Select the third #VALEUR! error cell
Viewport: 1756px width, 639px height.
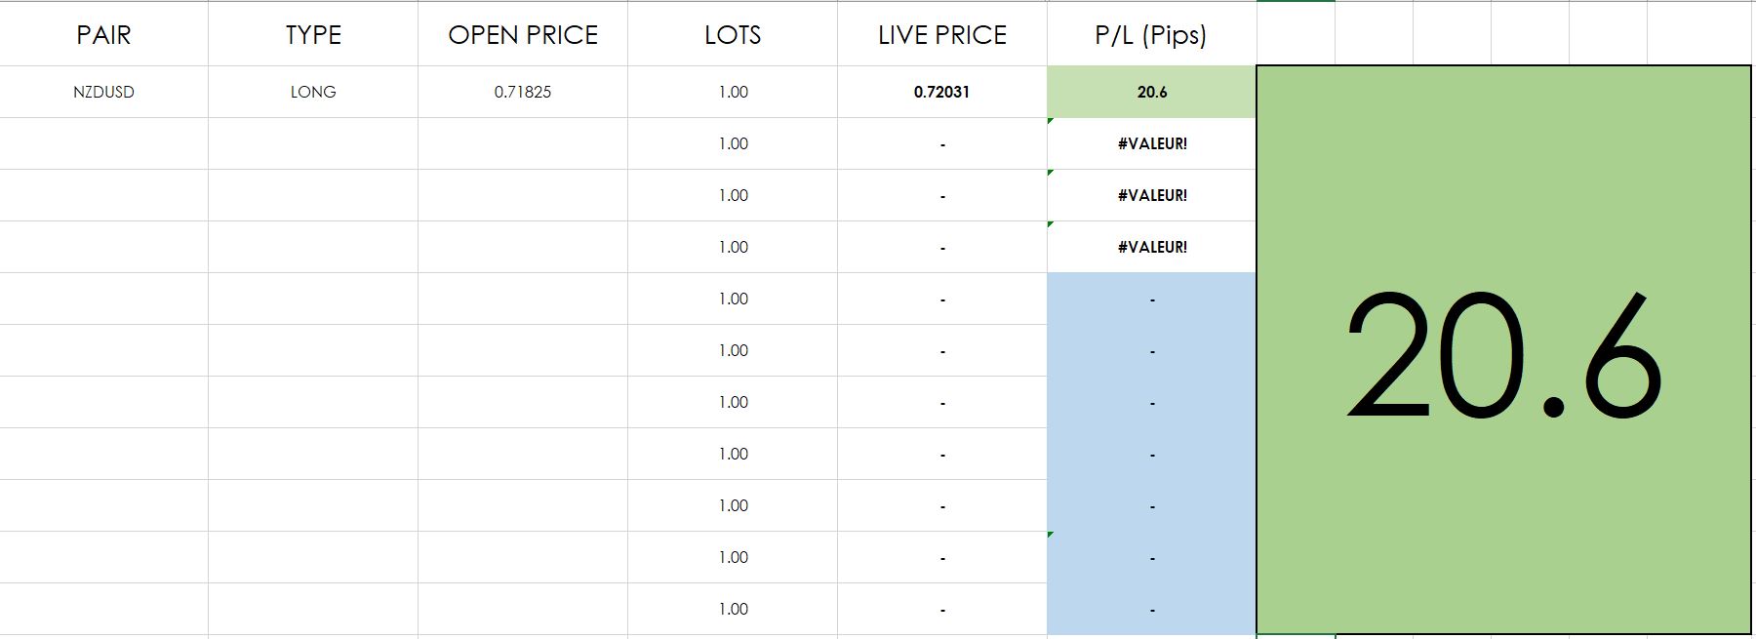point(1151,247)
